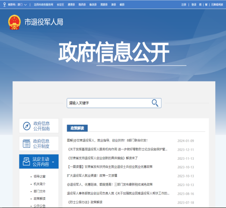The image size is (226, 208).
Task: Click the compass icon for 政府信息公开指南
Action: [27, 126]
